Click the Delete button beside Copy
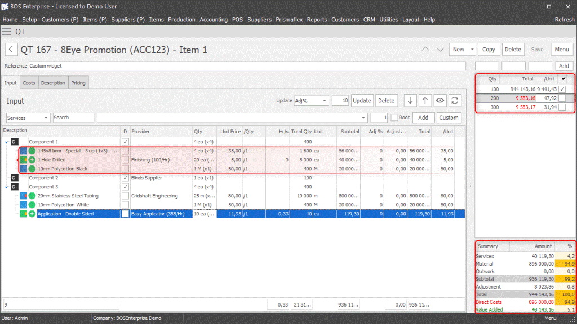The width and height of the screenshot is (577, 324). point(513,49)
